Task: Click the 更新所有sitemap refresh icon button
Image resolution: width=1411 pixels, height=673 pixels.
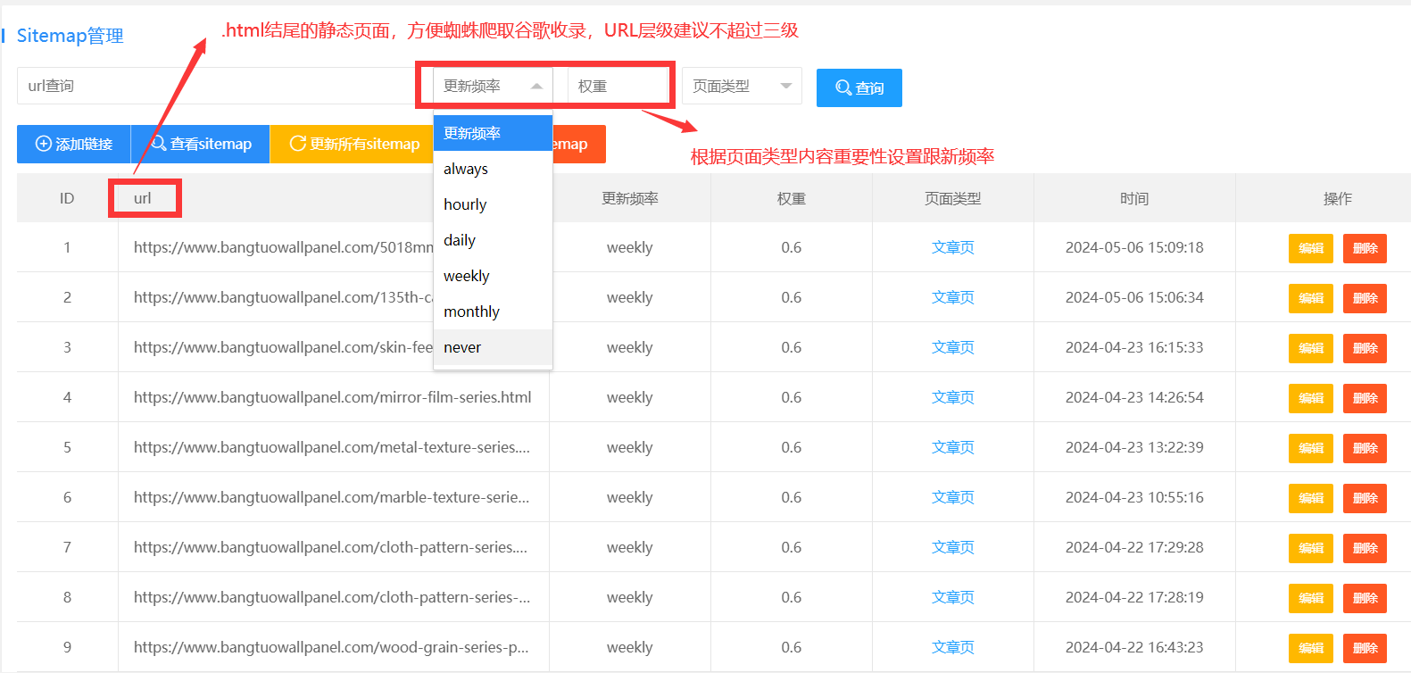Action: (353, 144)
